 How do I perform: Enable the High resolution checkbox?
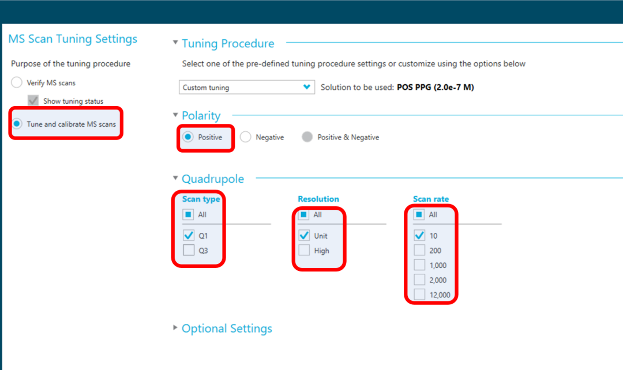coord(303,250)
